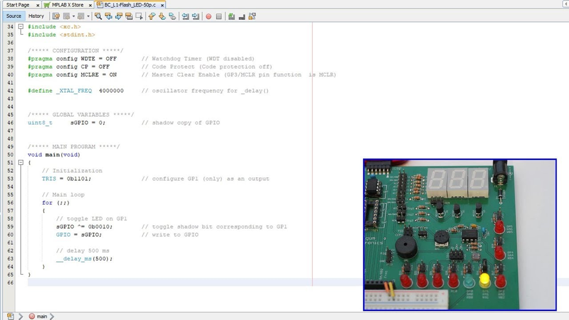
Task: Open the Forward history dropdown arrow
Action: (88, 16)
